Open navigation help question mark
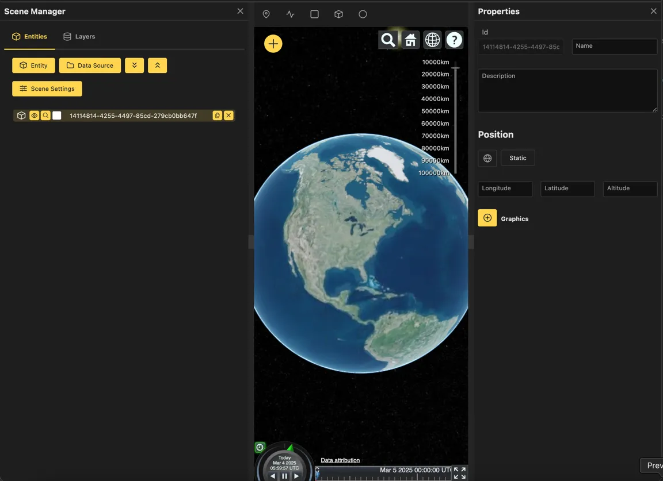 454,40
